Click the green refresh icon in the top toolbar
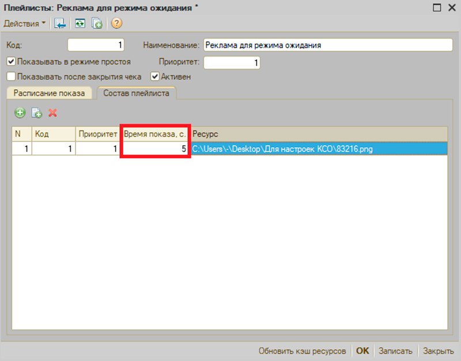The image size is (461, 361). tap(80, 23)
